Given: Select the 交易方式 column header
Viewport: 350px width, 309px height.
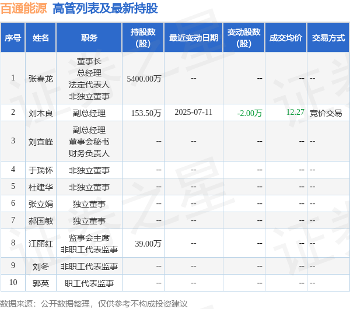Looking at the screenshot, I should [x=328, y=38].
